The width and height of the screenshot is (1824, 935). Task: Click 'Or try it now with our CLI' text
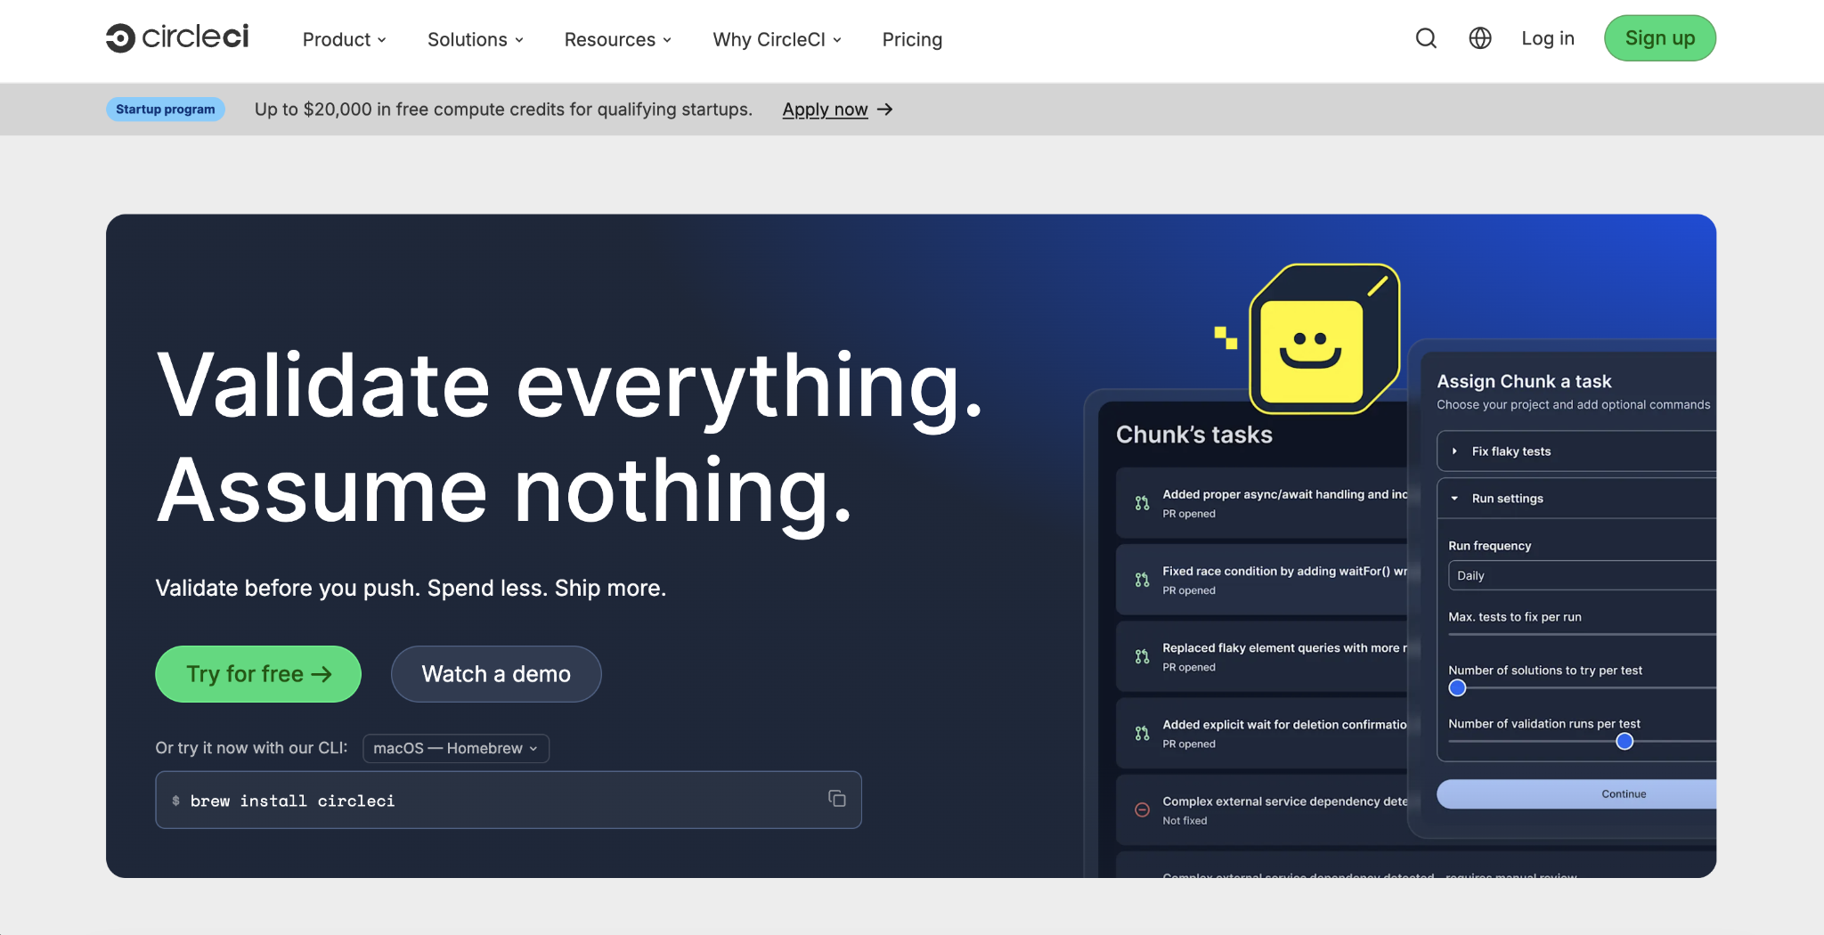tap(251, 748)
